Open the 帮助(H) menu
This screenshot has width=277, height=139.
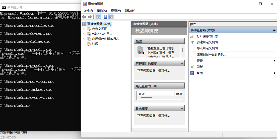pos(130,11)
